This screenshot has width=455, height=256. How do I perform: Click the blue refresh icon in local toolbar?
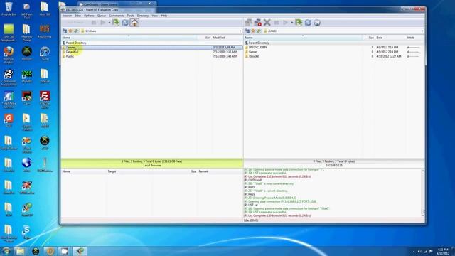click(x=125, y=23)
